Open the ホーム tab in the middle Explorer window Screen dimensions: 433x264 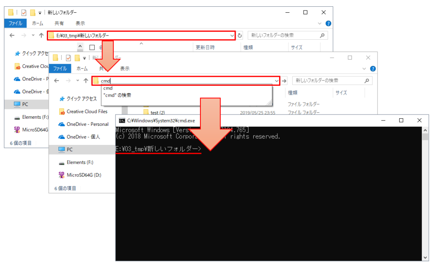82,69
